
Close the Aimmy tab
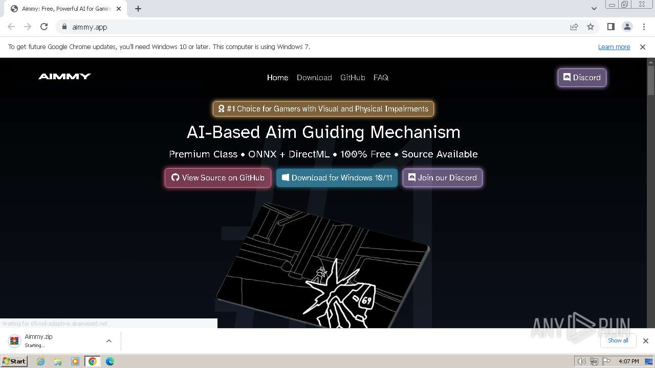pos(119,9)
